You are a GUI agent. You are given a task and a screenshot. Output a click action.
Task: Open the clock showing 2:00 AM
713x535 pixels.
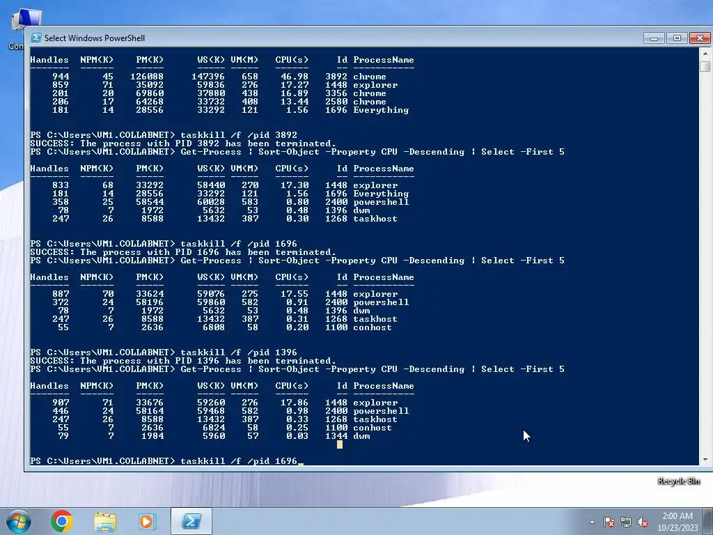[x=677, y=516]
